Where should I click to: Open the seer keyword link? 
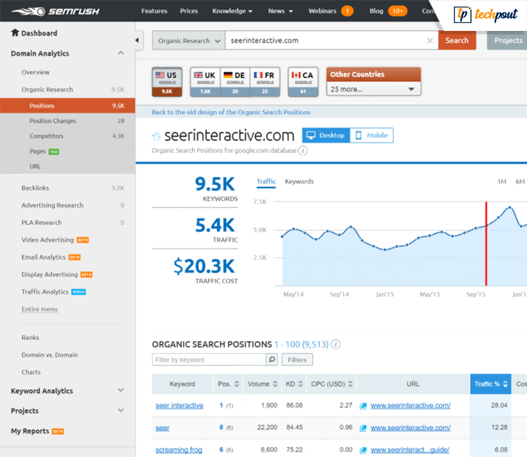162,428
